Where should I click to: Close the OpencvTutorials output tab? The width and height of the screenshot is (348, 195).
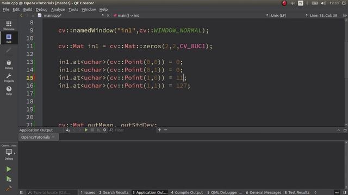[x=53, y=137]
